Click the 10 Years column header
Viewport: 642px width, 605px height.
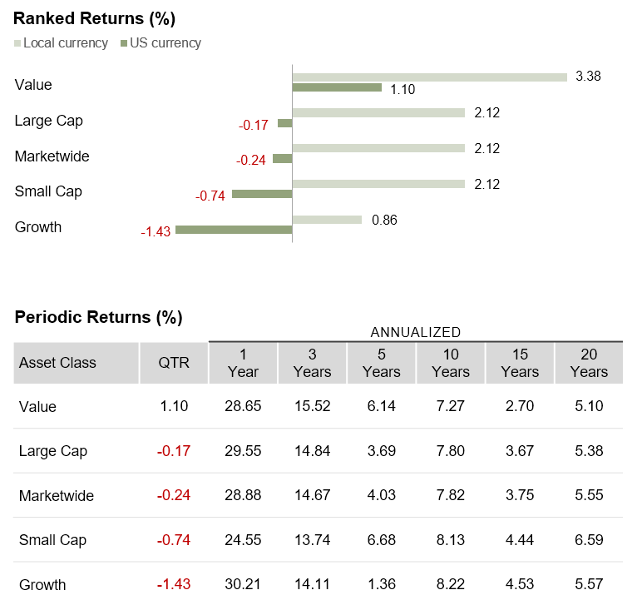[451, 363]
